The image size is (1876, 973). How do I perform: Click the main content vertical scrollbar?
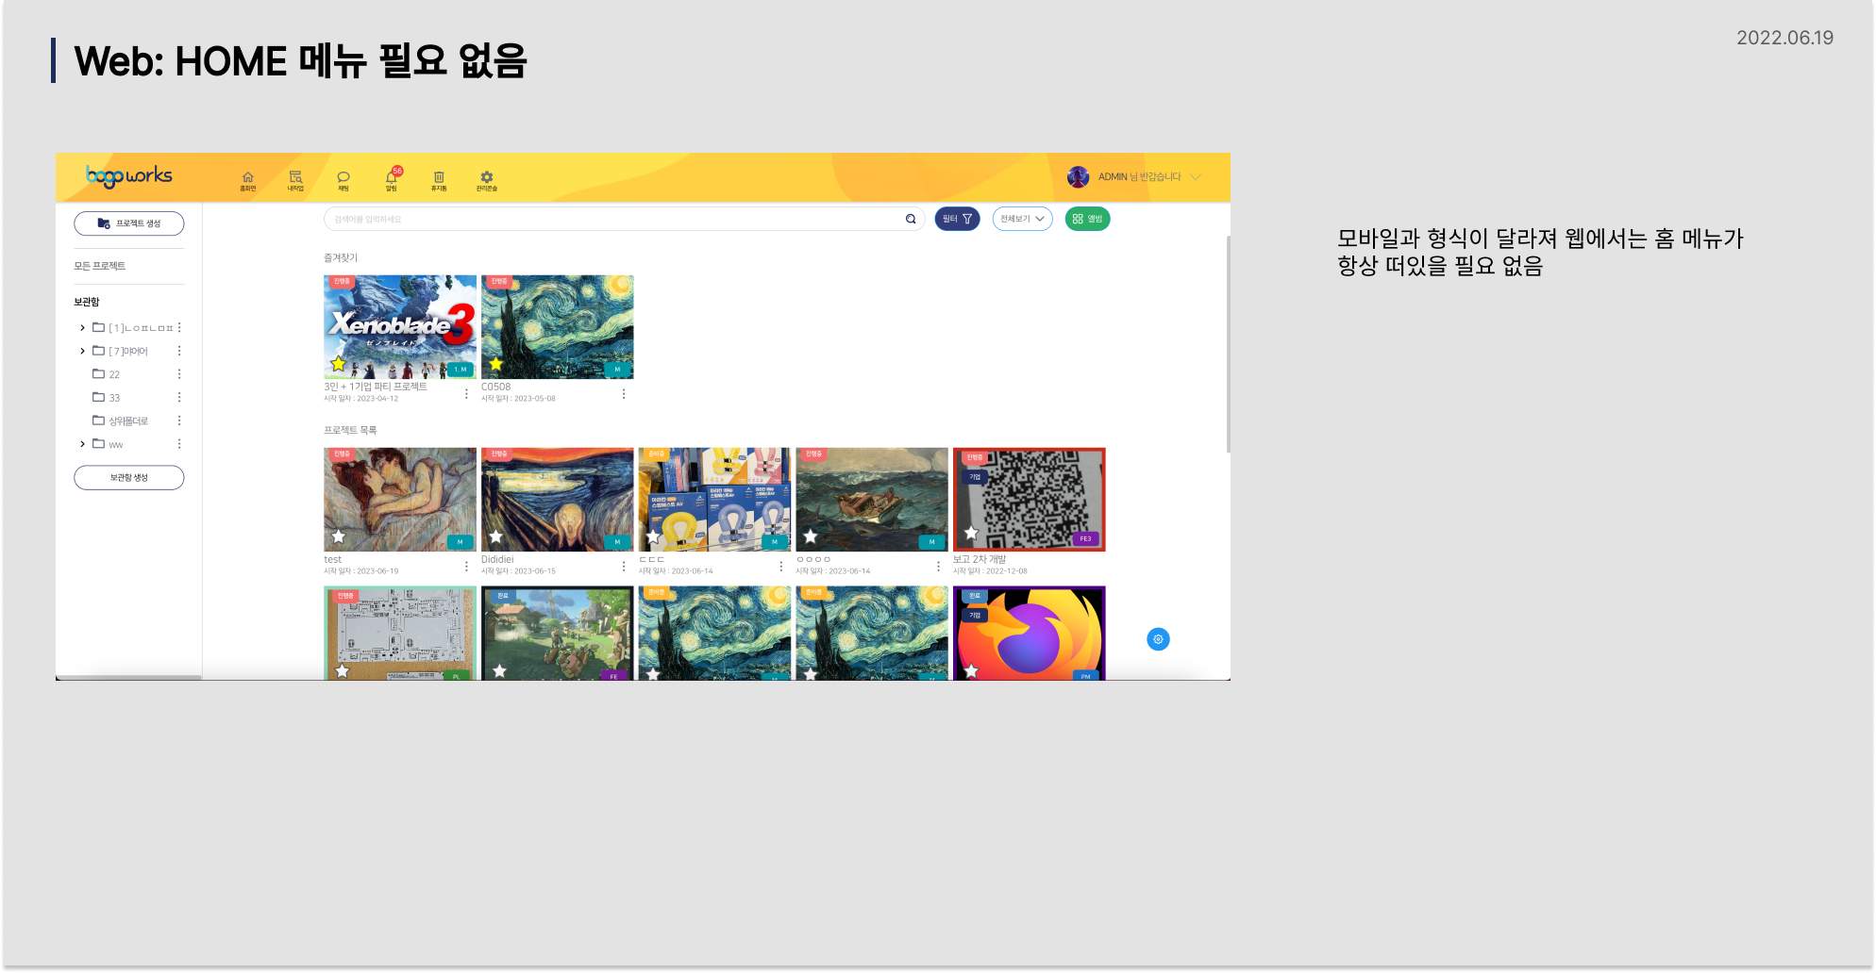[x=1228, y=344]
